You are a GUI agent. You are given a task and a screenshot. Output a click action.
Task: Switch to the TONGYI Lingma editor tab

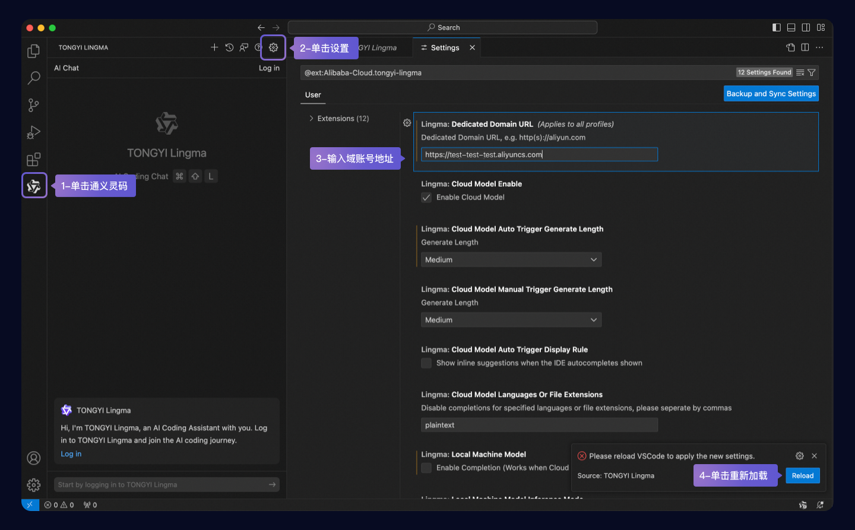coord(377,47)
